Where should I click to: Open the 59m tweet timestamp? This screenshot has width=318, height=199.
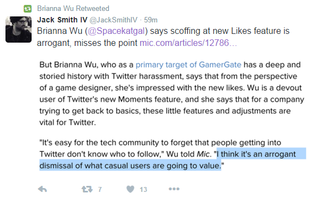pos(151,20)
